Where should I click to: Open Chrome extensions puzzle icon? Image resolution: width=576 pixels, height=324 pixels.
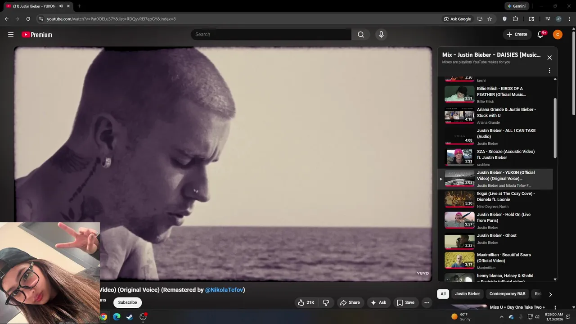tap(516, 19)
